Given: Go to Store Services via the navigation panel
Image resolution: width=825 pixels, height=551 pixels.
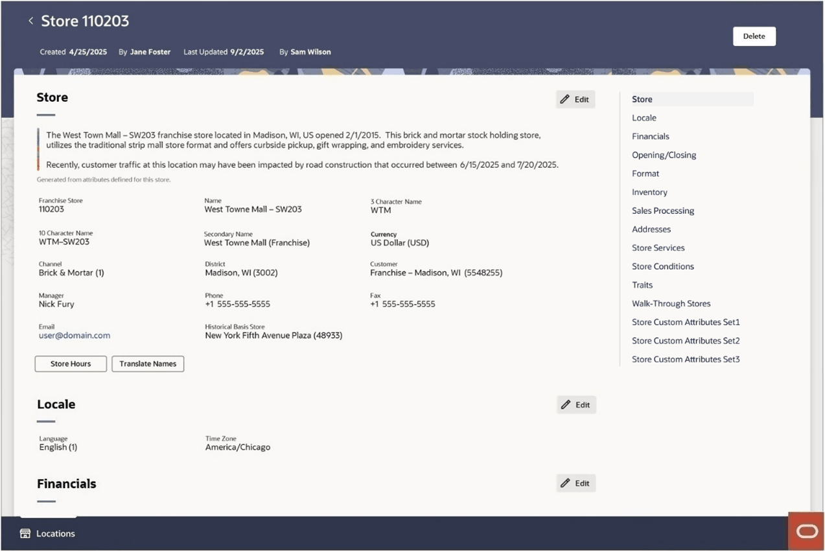Looking at the screenshot, I should (658, 247).
